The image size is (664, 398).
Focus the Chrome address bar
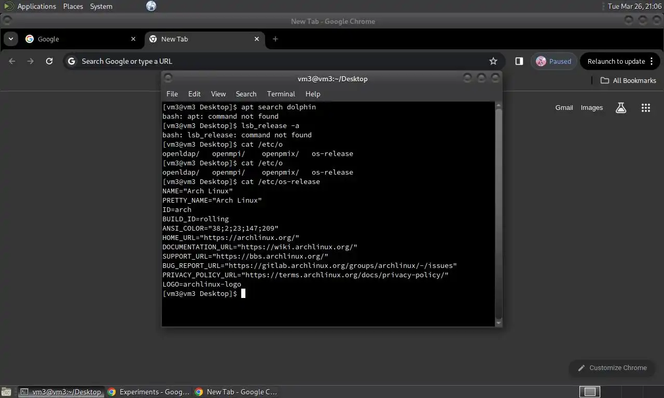[x=283, y=61]
